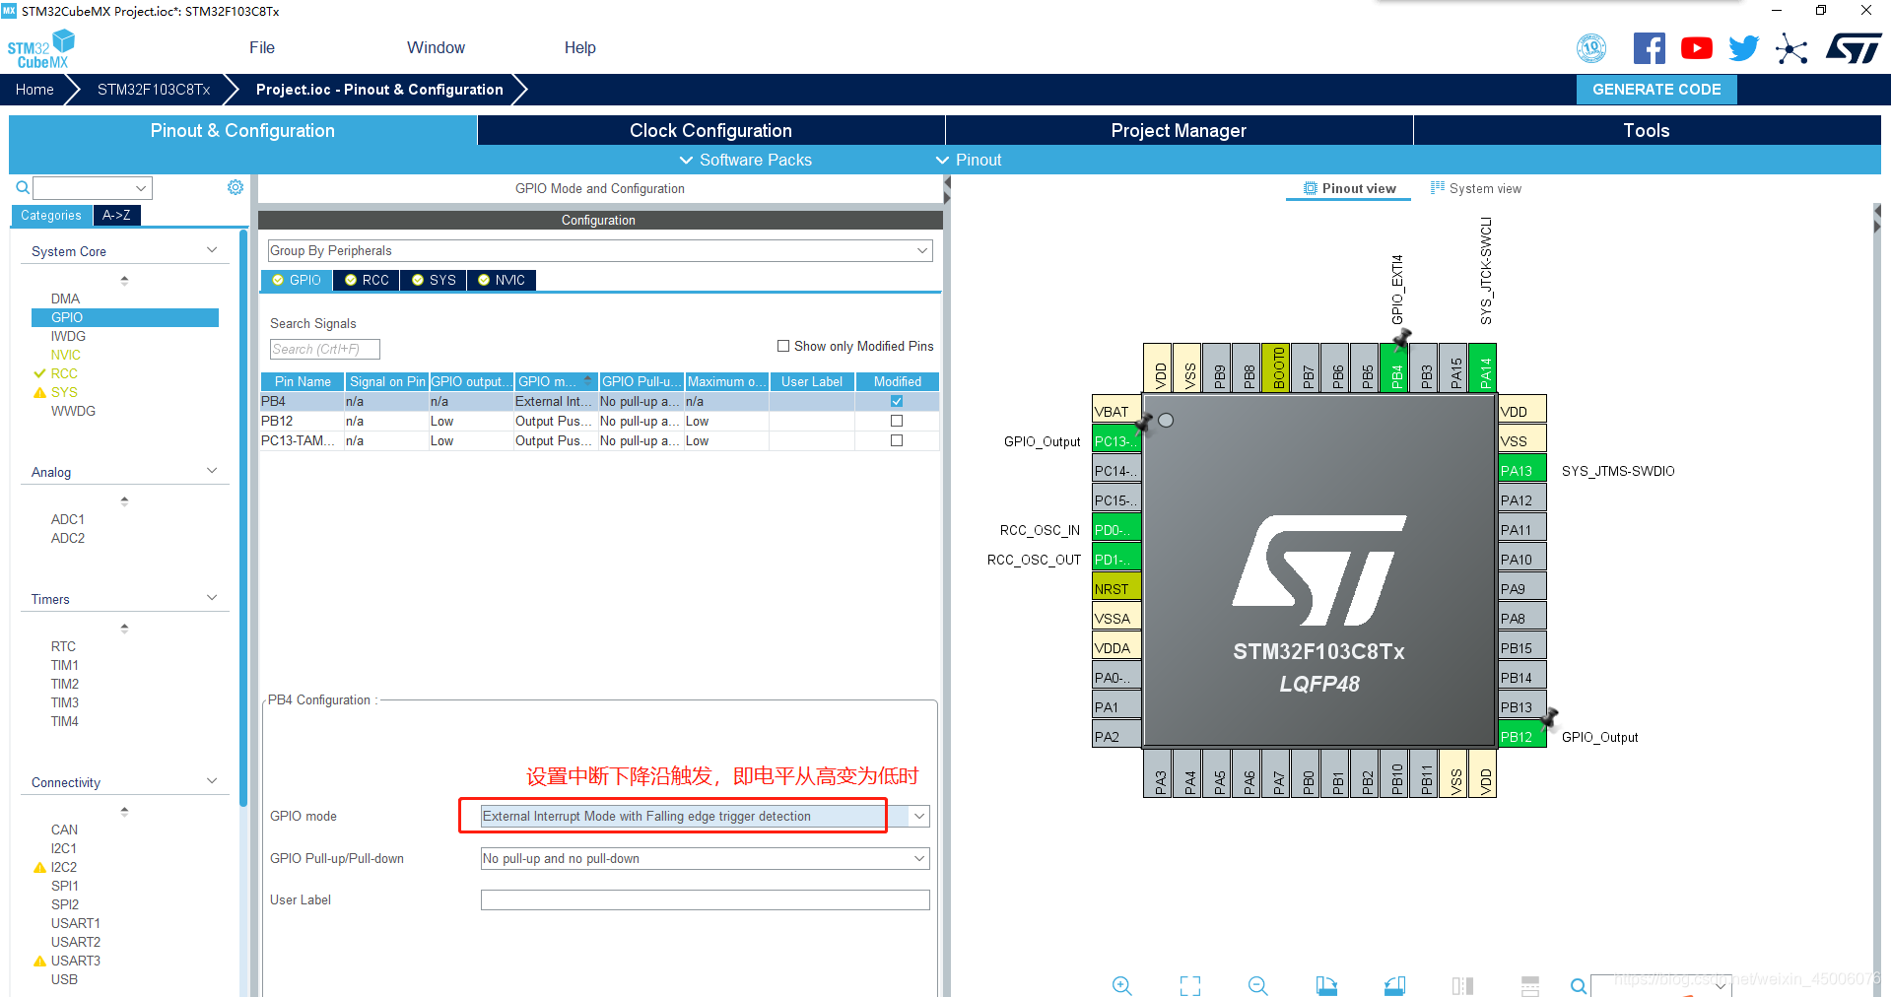Viewport: 1891px width, 997px height.
Task: Sort the table by Pin Name header
Action: pyautogui.click(x=303, y=381)
